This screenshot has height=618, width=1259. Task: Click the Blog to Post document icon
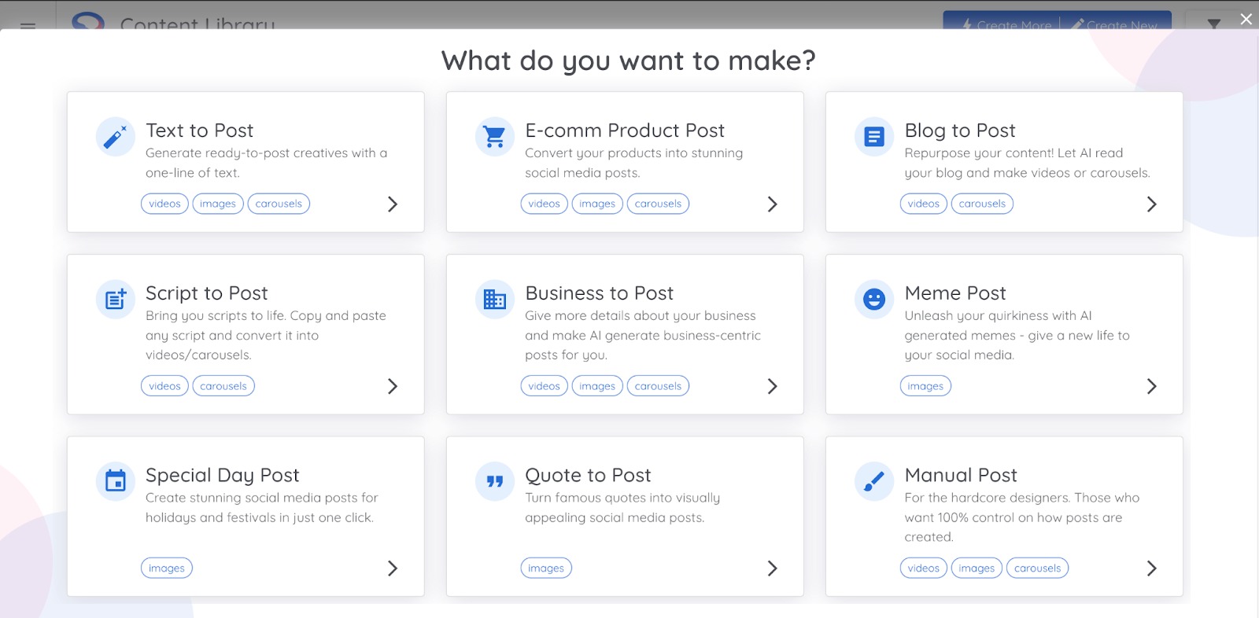click(x=874, y=137)
